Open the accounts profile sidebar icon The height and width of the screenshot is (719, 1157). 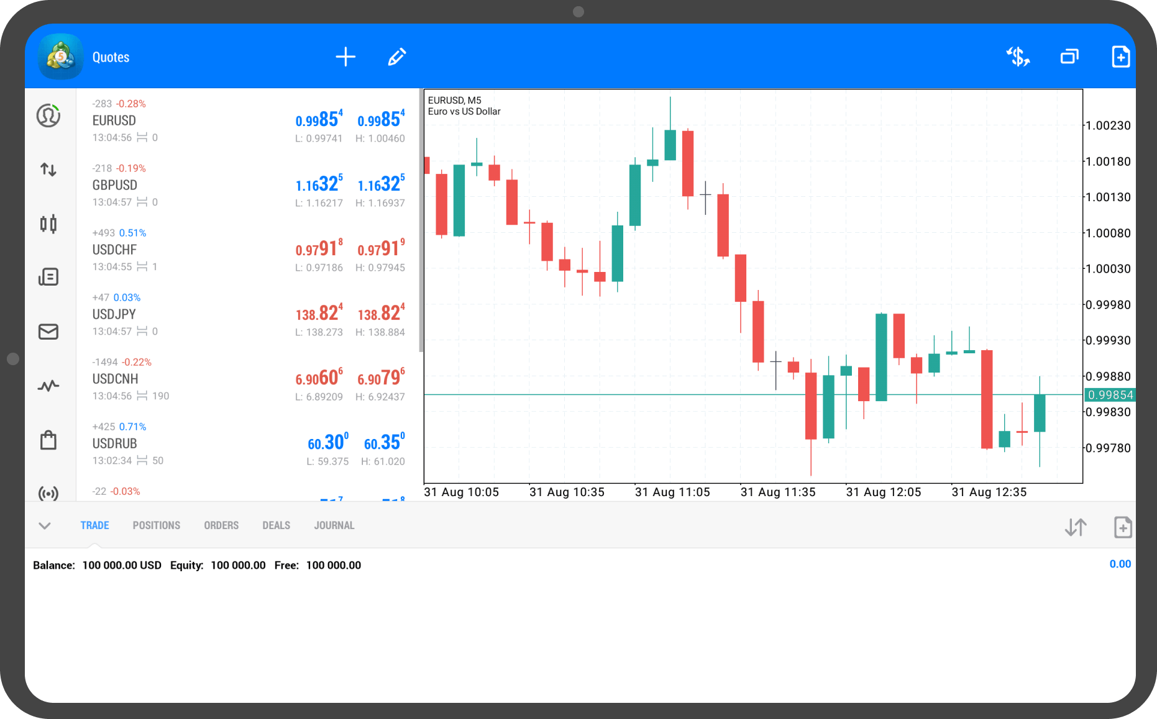point(48,116)
